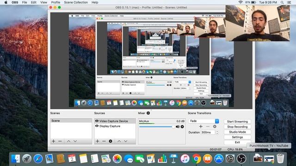Remove selected source with minus icon

pyautogui.click(x=104, y=141)
